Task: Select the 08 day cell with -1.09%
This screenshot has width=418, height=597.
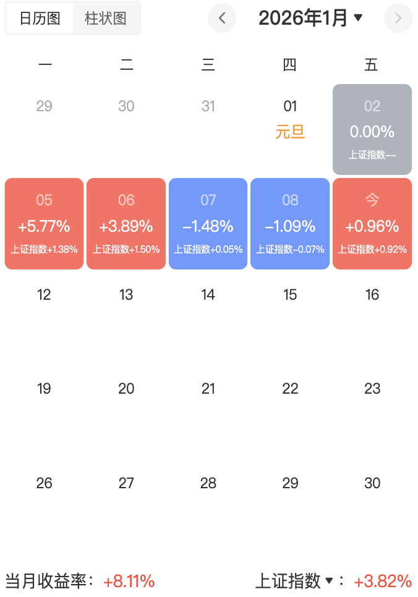Action: click(290, 224)
